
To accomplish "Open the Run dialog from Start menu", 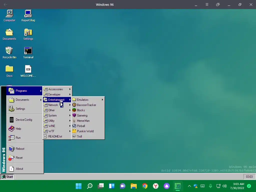I will (x=25, y=138).
